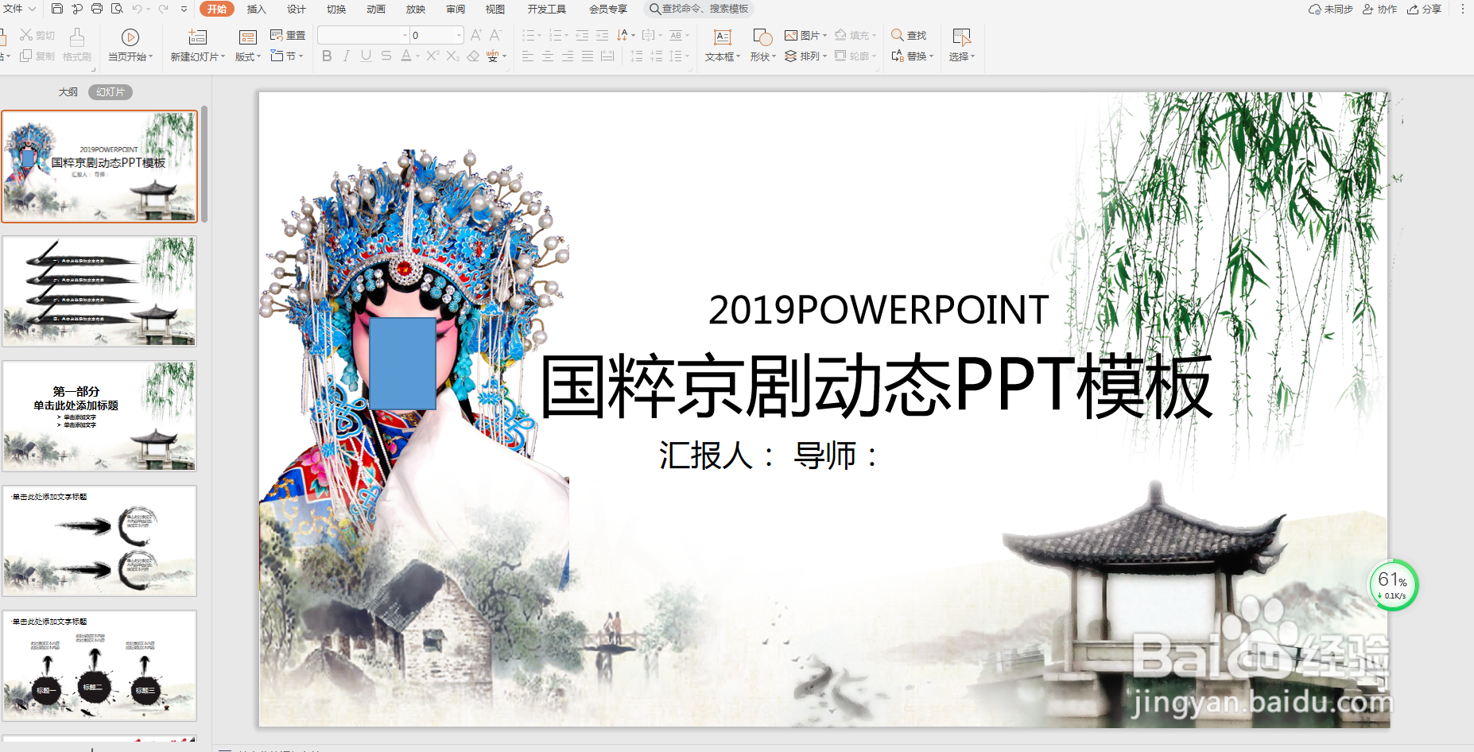Click the Reset (重置) slide icon

277,35
